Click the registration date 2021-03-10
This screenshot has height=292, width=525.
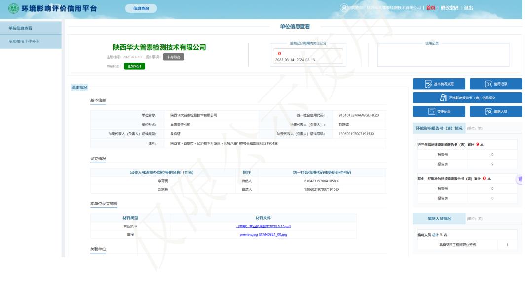(x=132, y=57)
